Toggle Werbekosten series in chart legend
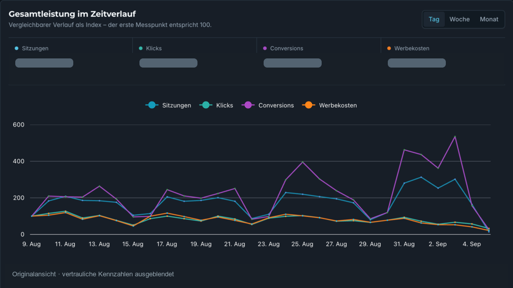 click(x=329, y=105)
